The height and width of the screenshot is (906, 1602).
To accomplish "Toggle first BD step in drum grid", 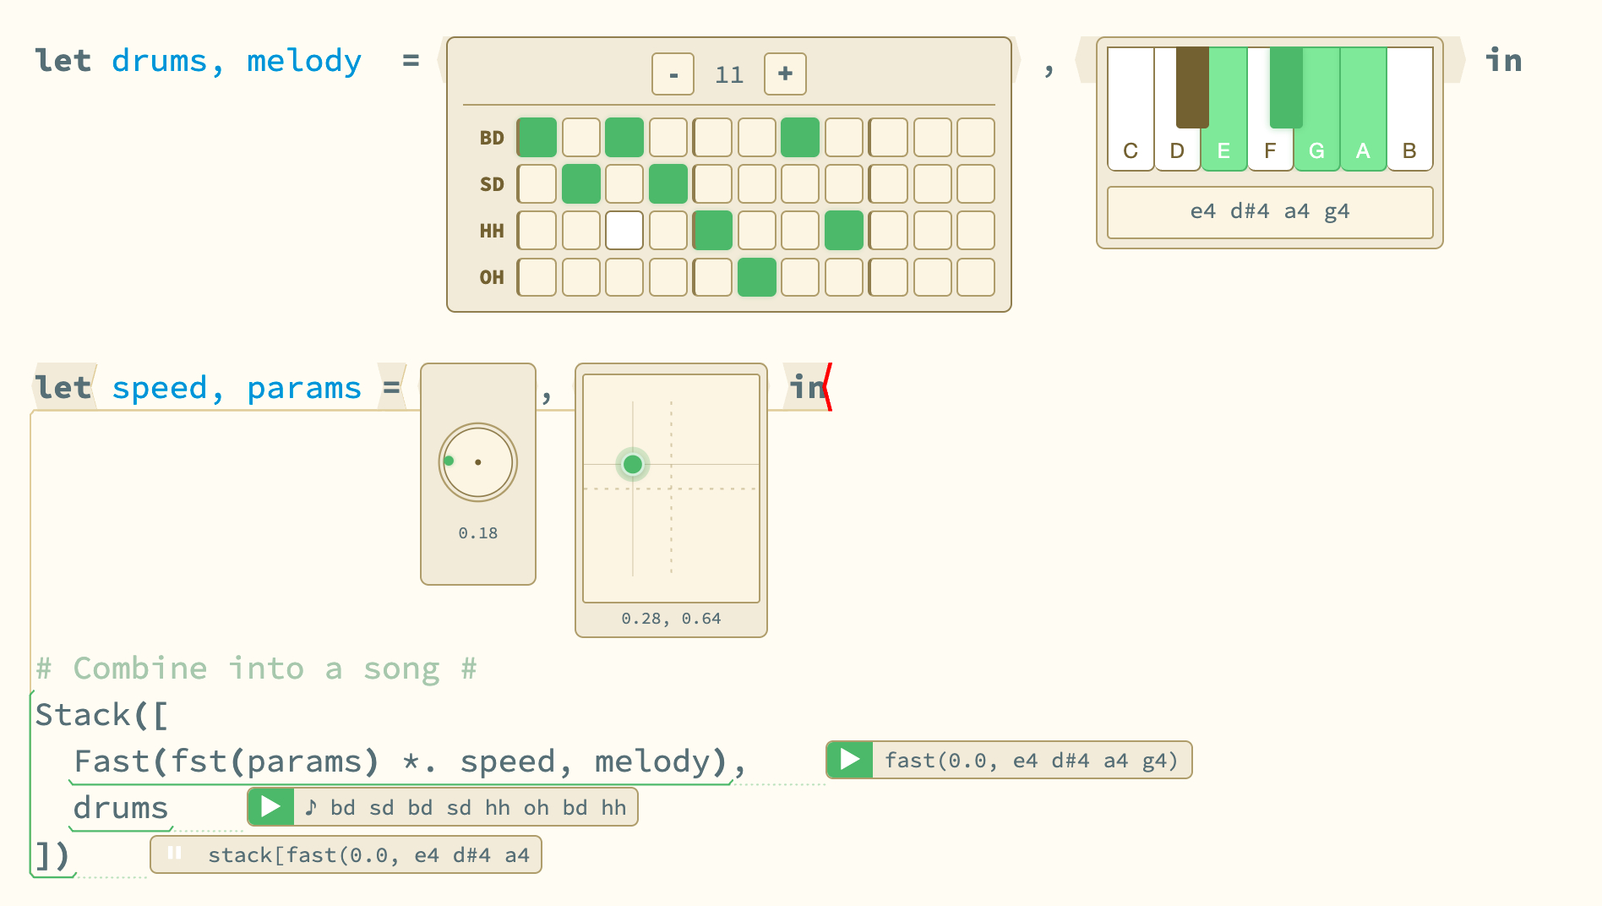I will [537, 138].
